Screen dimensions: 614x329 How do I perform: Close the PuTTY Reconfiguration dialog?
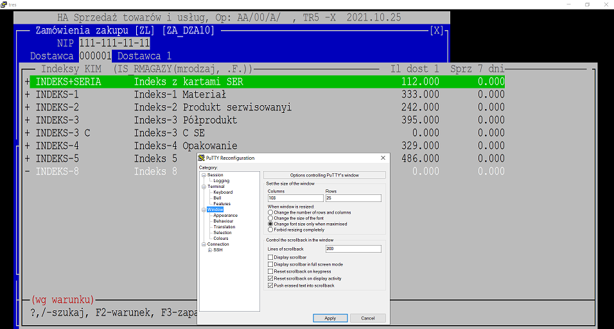pos(383,158)
